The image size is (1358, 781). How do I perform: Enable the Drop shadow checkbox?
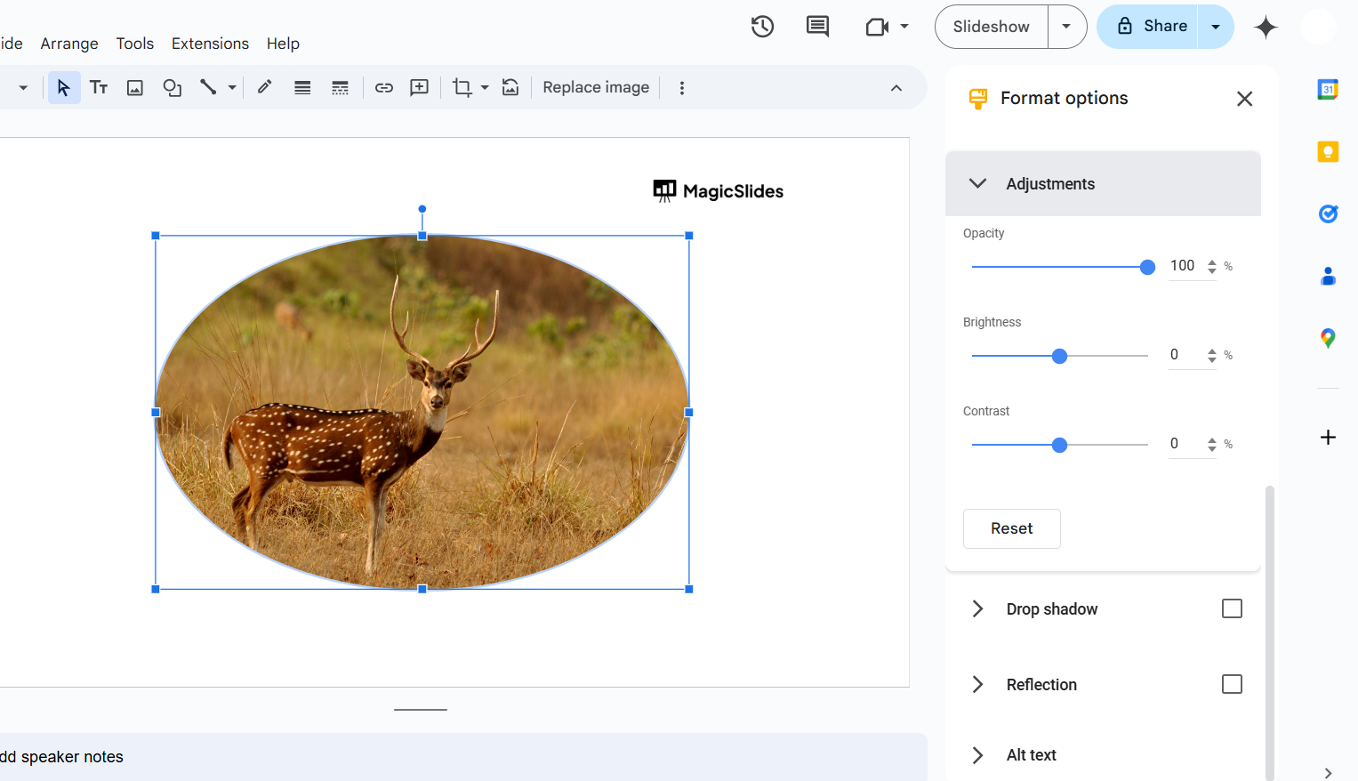pos(1232,608)
